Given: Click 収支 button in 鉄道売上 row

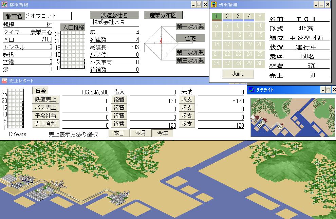Looking at the screenshot, I should (x=187, y=99).
